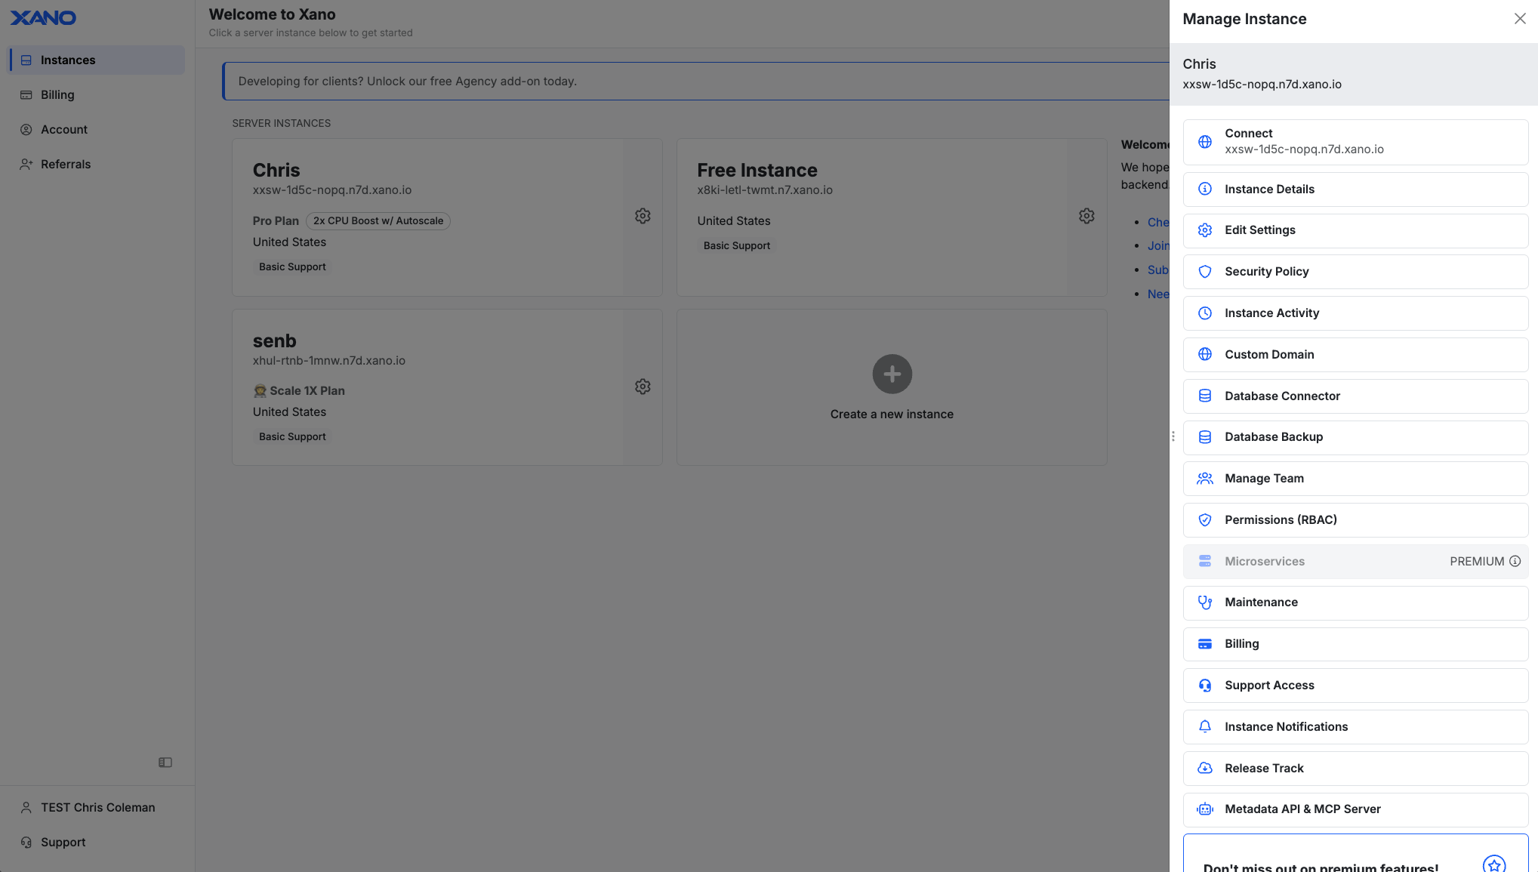Open Custom Domain
The width and height of the screenshot is (1538, 872).
pos(1355,355)
